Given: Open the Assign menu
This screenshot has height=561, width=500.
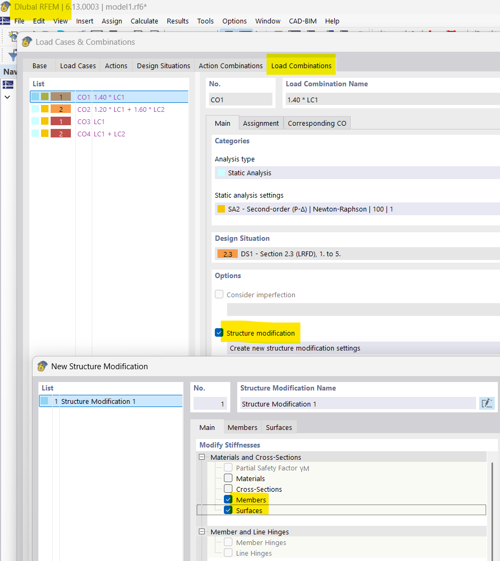Looking at the screenshot, I should click(x=111, y=21).
